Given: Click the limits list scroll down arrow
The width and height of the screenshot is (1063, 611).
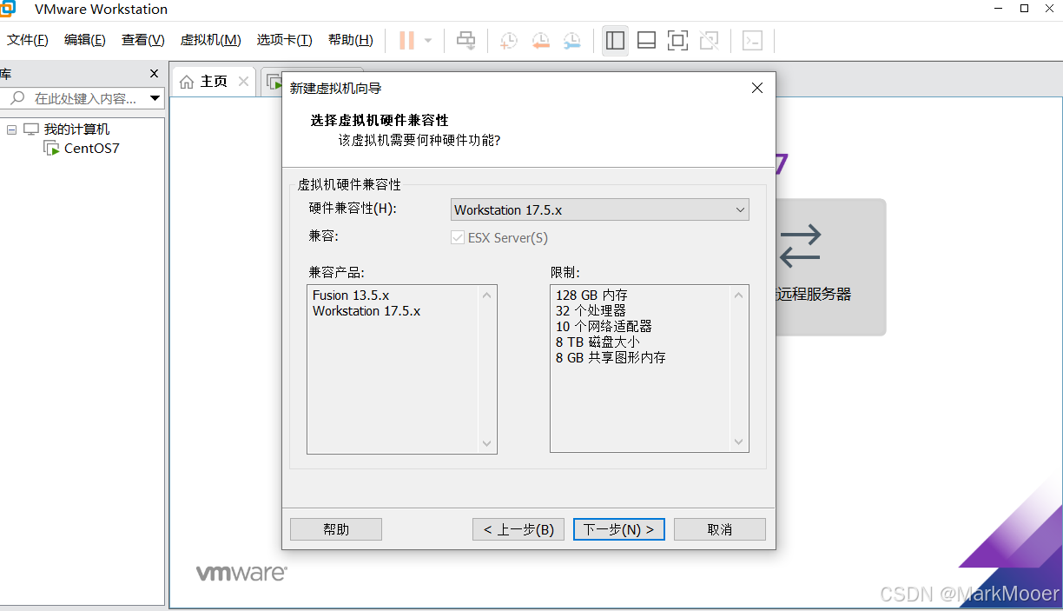Looking at the screenshot, I should click(739, 443).
